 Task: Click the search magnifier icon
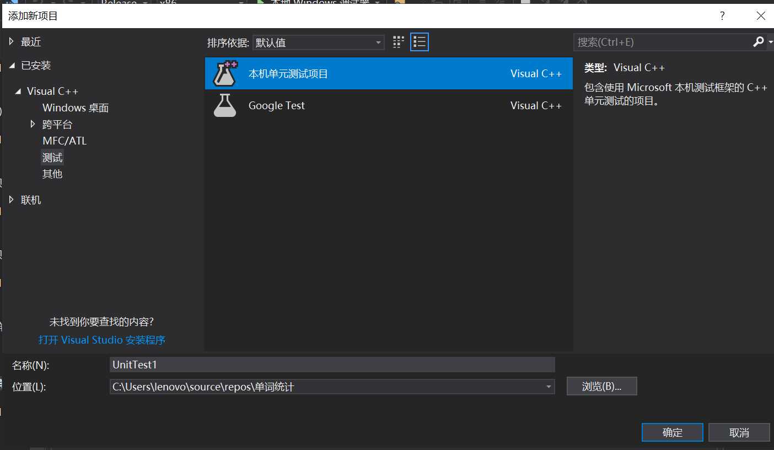(758, 42)
